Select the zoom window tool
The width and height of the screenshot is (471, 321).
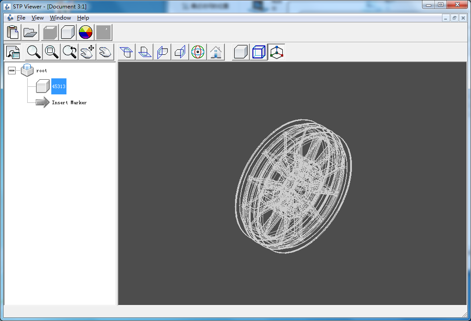(x=51, y=52)
